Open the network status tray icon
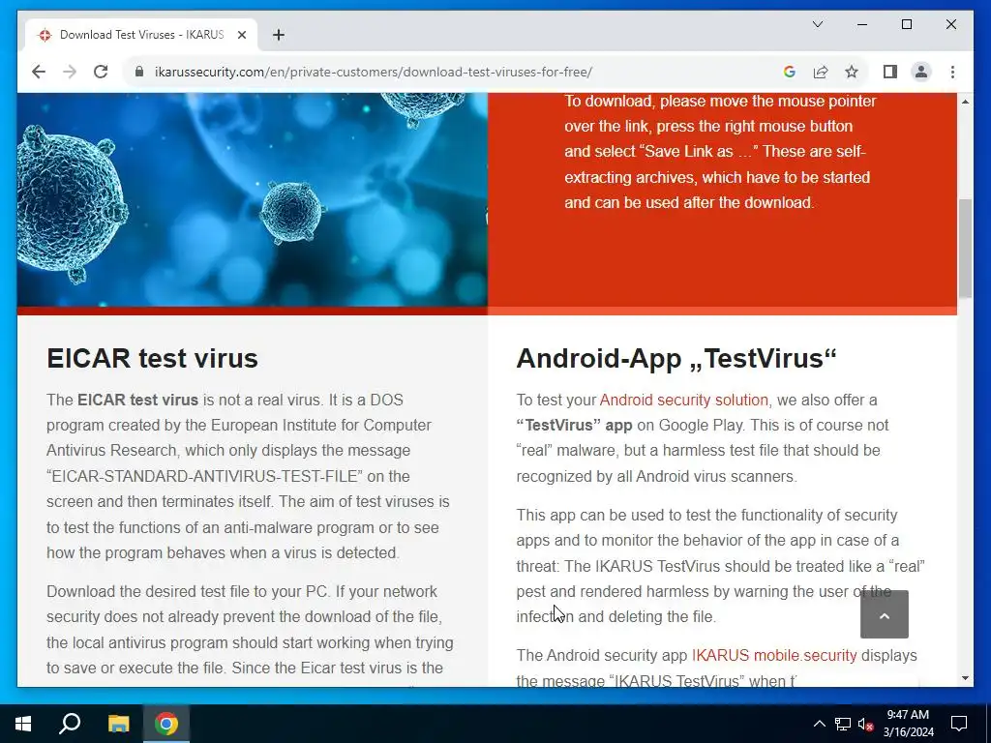This screenshot has height=743, width=991. coord(843,724)
